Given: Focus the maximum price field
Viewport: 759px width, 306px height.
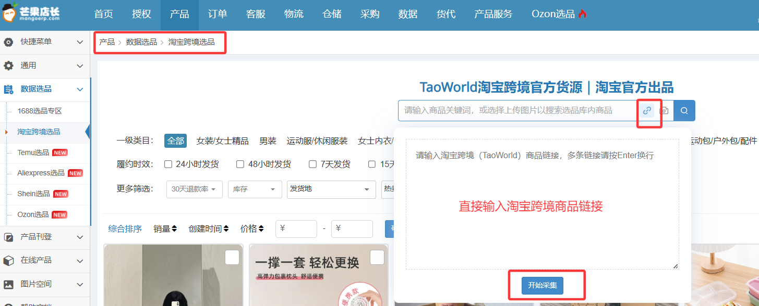Looking at the screenshot, I should click(352, 228).
